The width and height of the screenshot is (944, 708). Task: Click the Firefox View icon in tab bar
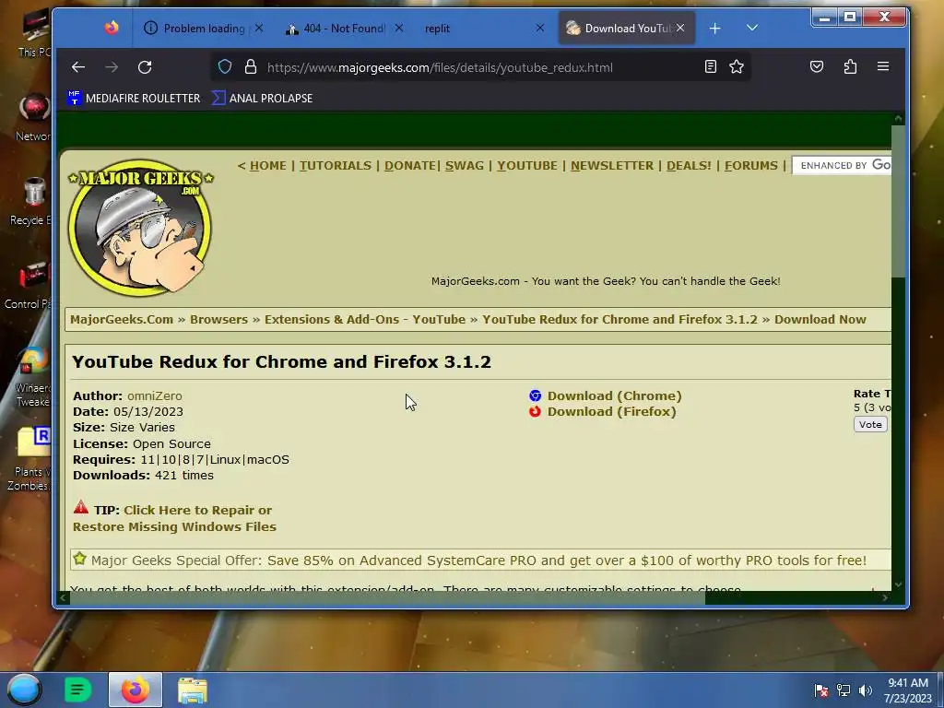tap(112, 28)
